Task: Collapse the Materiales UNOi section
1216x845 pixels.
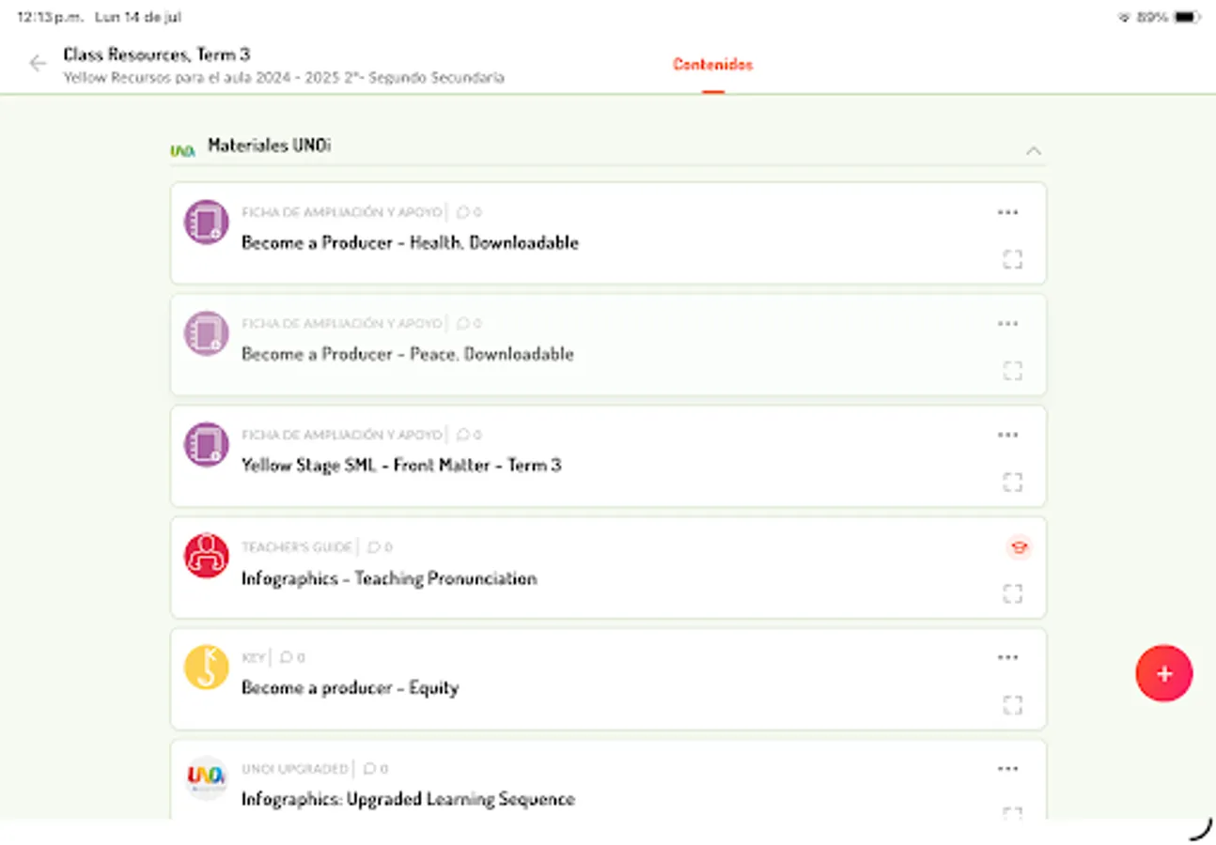Action: (1035, 150)
